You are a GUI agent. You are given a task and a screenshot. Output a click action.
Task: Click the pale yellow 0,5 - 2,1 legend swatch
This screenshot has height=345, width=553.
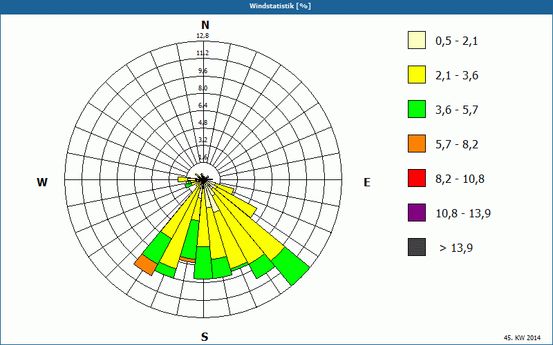click(417, 40)
